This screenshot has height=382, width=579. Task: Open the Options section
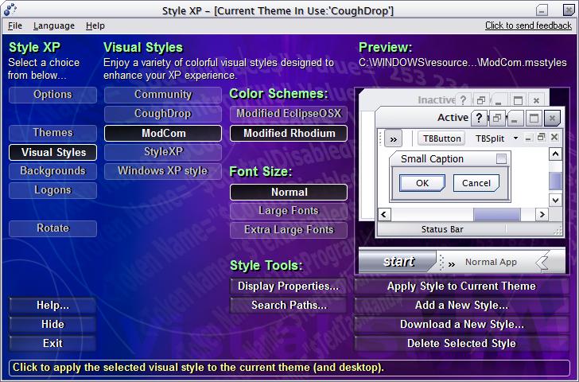[52, 95]
